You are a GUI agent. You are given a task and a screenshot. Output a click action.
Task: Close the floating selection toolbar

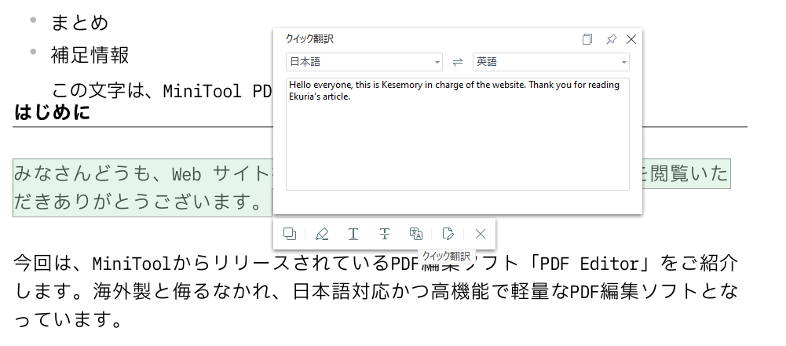coord(481,233)
